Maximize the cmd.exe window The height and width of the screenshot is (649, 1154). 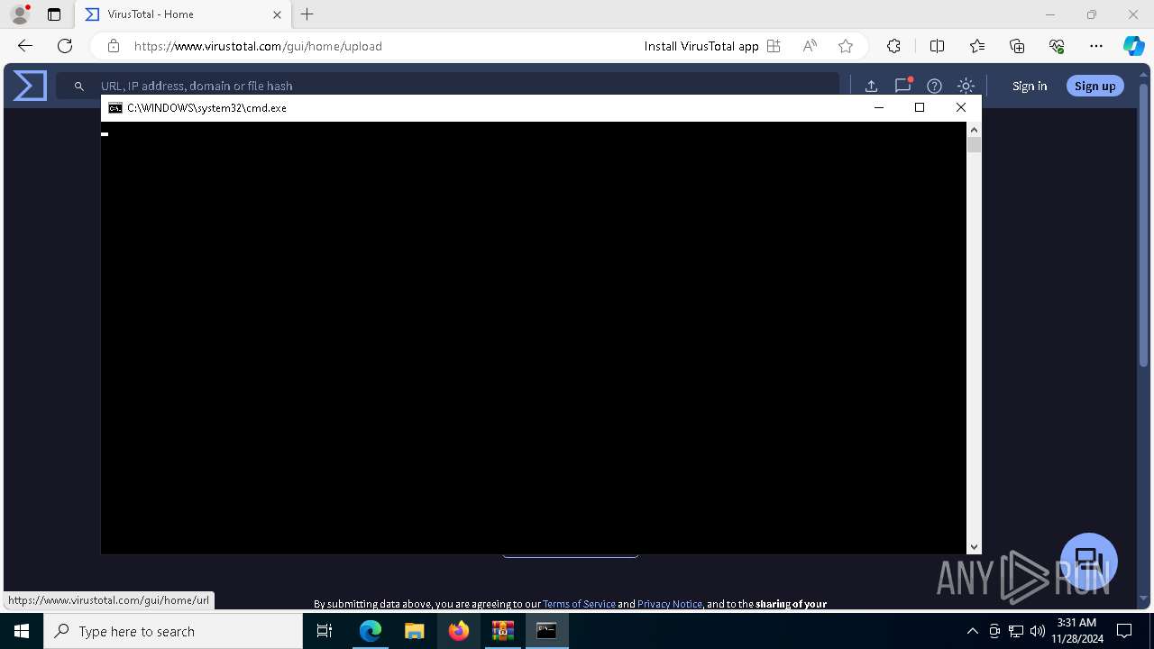920,107
